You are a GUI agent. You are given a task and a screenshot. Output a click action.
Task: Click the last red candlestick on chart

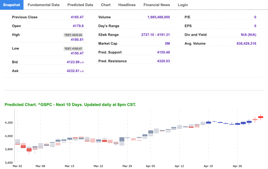tap(261, 117)
